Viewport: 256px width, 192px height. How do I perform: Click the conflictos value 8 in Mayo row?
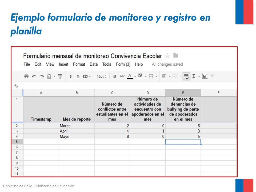coord(112,137)
